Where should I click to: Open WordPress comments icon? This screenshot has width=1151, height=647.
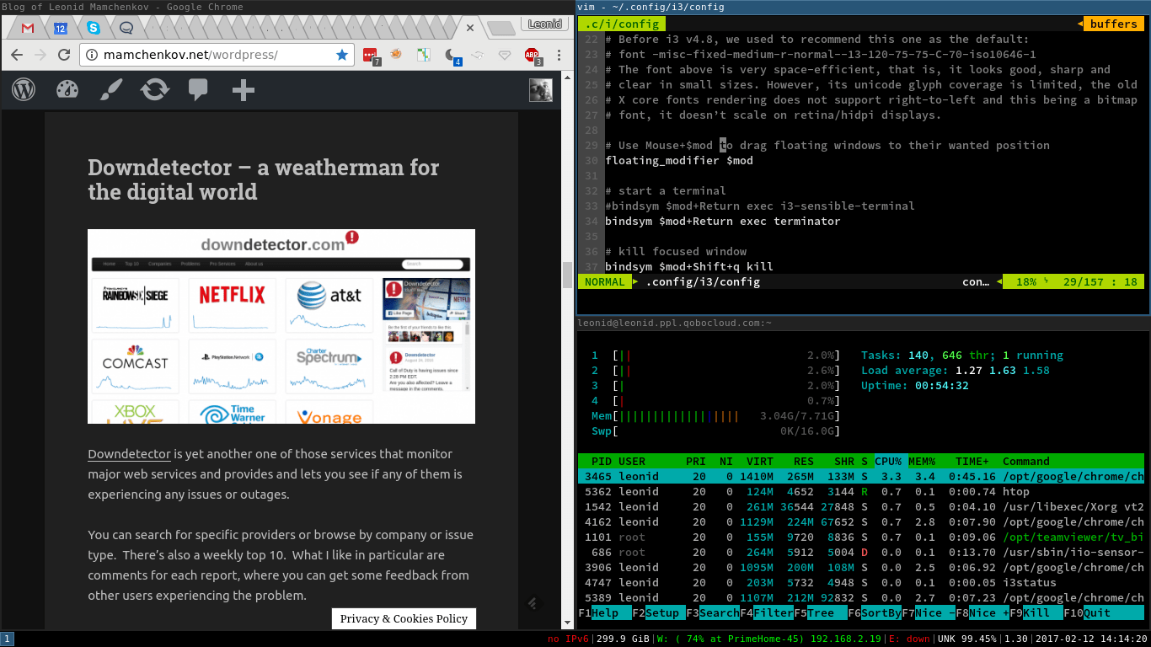pyautogui.click(x=199, y=89)
